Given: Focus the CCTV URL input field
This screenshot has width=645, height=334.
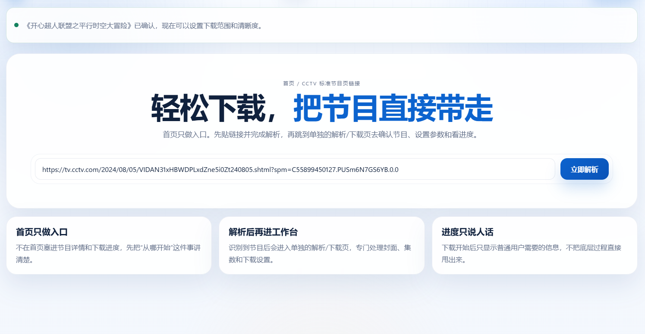Looking at the screenshot, I should click(475, 169).
